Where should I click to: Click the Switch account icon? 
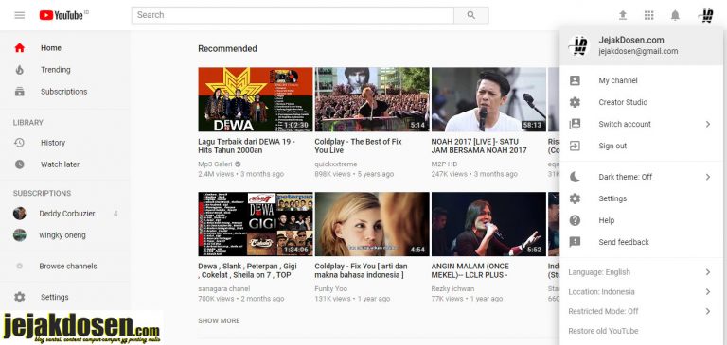(x=575, y=124)
